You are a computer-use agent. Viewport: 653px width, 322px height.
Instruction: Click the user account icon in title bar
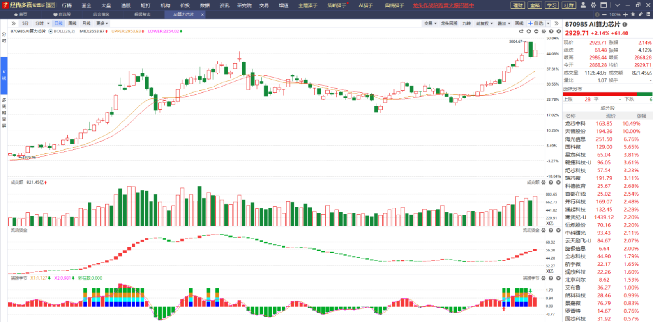(583, 5)
